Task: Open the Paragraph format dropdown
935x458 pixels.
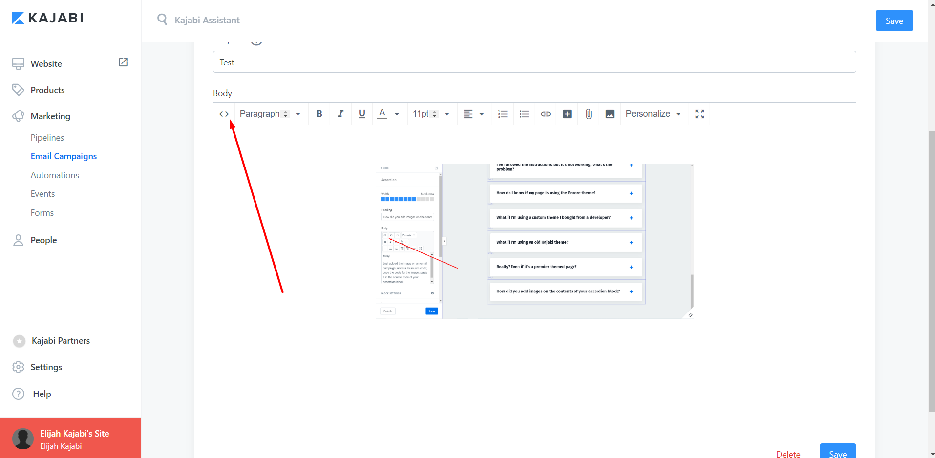Action: click(270, 114)
